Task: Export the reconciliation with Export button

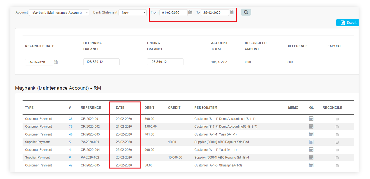Action: pos(348,23)
